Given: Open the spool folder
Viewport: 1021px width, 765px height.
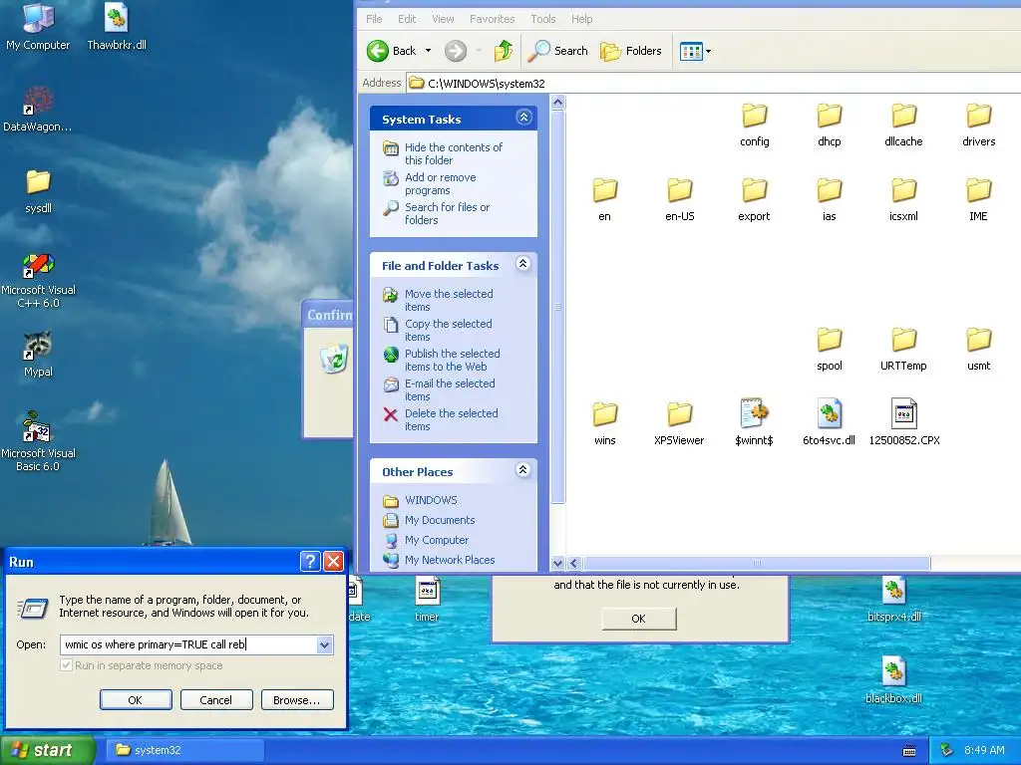Looking at the screenshot, I should point(829,350).
